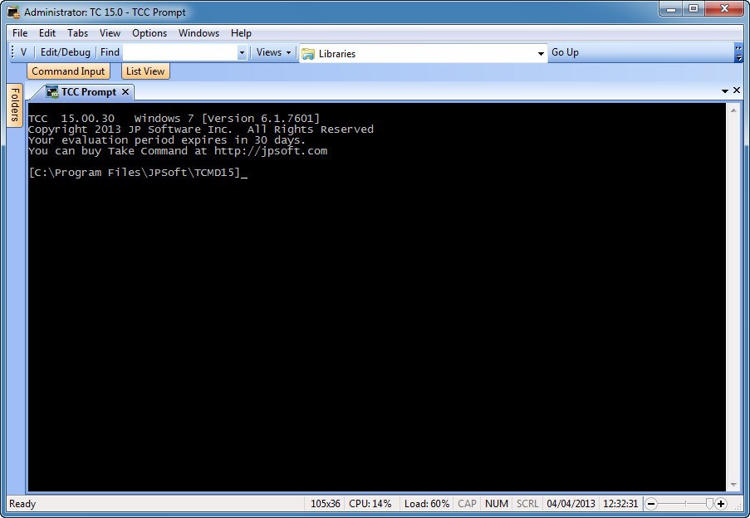The width and height of the screenshot is (750, 518).
Task: Click the Libraries folder icon
Action: [308, 53]
